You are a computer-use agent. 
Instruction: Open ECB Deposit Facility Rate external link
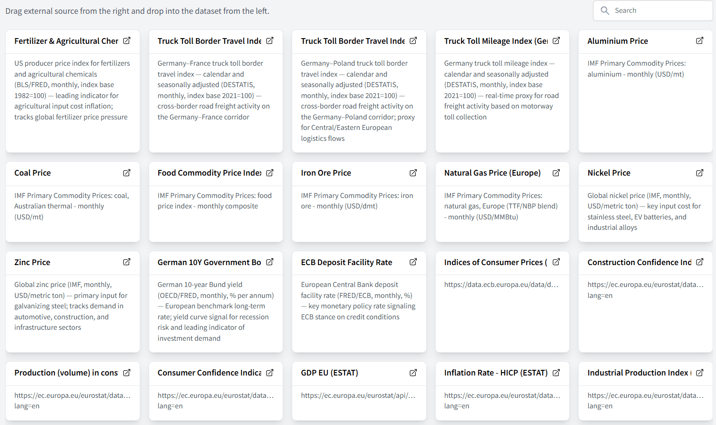click(413, 262)
